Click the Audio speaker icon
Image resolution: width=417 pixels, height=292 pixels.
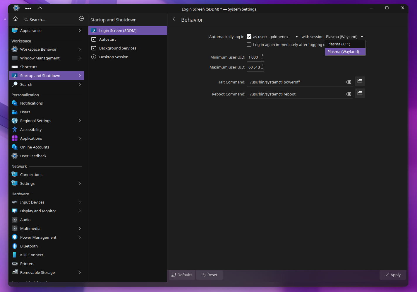[15, 220]
